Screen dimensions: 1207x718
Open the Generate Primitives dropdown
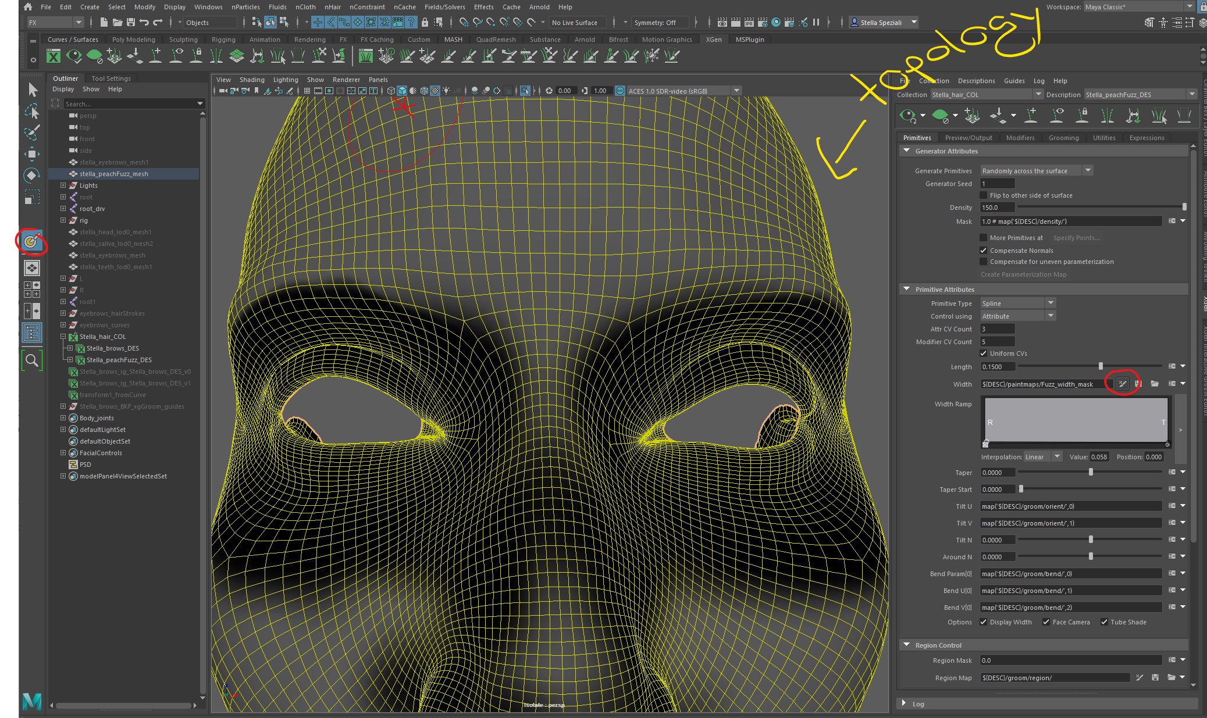pyautogui.click(x=1089, y=170)
